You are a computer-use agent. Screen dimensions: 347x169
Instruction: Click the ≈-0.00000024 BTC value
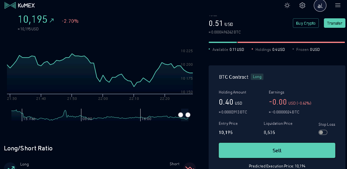(x=284, y=112)
